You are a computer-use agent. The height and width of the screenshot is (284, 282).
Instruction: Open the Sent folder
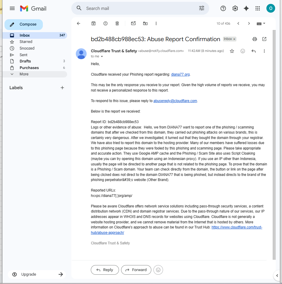[x=35, y=55]
